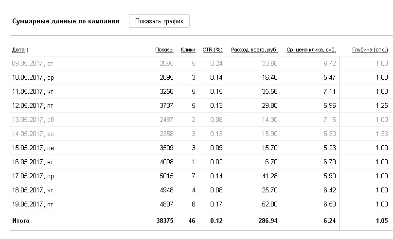Click total spend value 286.94

(268, 221)
